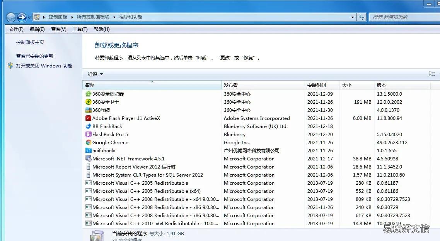Select Microsoft .NET Framework 4.5.1 entry
Screen dimensions: 440x241
pos(128,159)
